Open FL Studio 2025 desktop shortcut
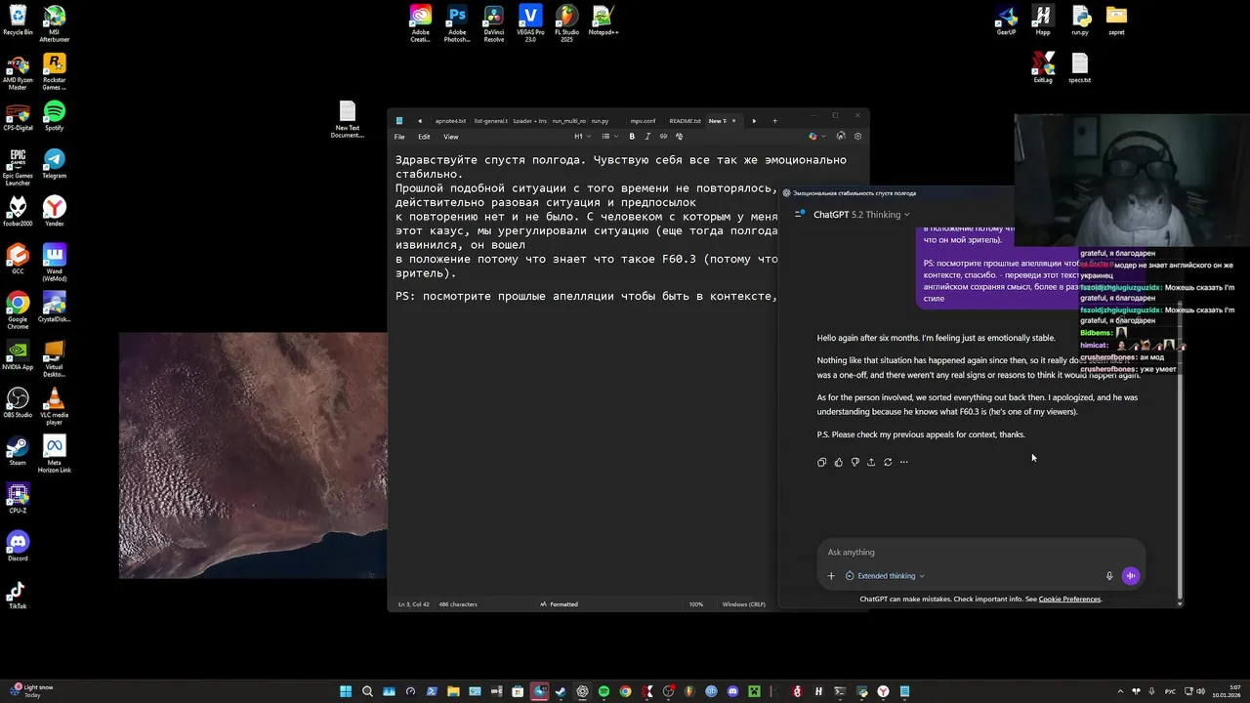 566,23
